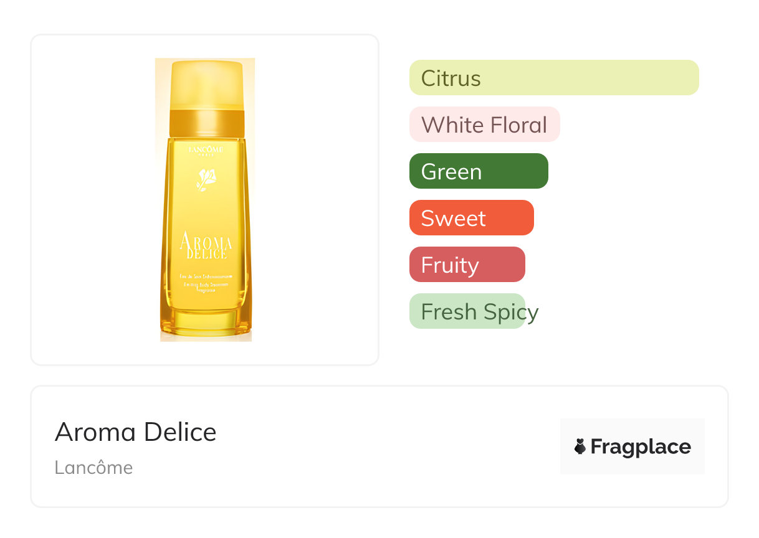The width and height of the screenshot is (759, 538).
Task: Click the Sweet accord bar
Action: (471, 218)
